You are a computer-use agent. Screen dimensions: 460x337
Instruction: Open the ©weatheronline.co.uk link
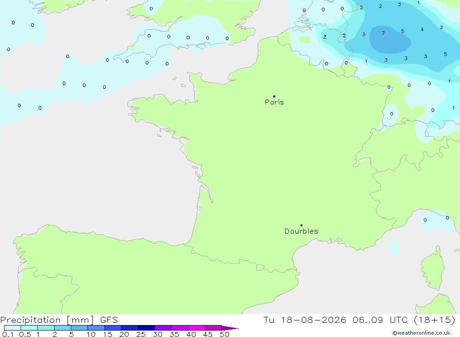click(x=421, y=333)
